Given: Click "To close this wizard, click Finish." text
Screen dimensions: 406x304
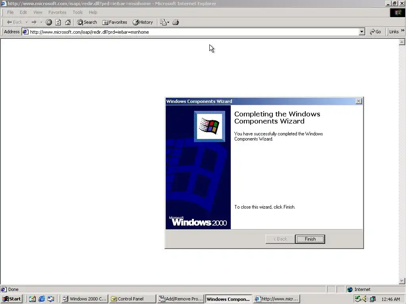Looking at the screenshot, I should tap(264, 207).
